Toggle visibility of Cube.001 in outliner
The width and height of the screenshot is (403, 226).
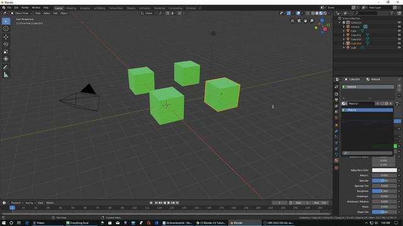click(x=399, y=35)
